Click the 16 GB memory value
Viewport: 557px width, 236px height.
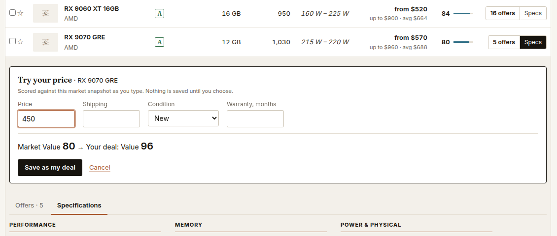click(x=231, y=14)
